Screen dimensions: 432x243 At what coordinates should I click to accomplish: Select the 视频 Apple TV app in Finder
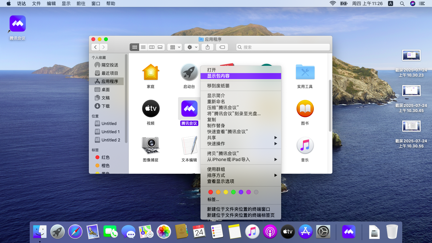(151, 109)
